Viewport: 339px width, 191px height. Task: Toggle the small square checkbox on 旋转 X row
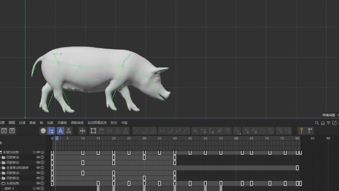(34, 189)
